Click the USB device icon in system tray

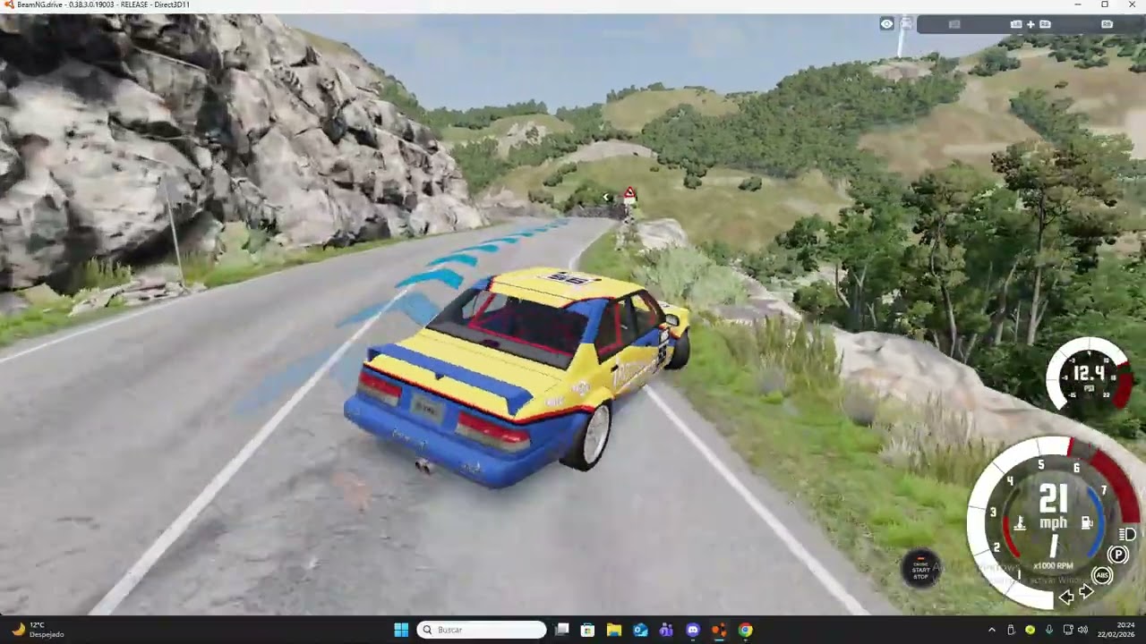pos(1011,630)
